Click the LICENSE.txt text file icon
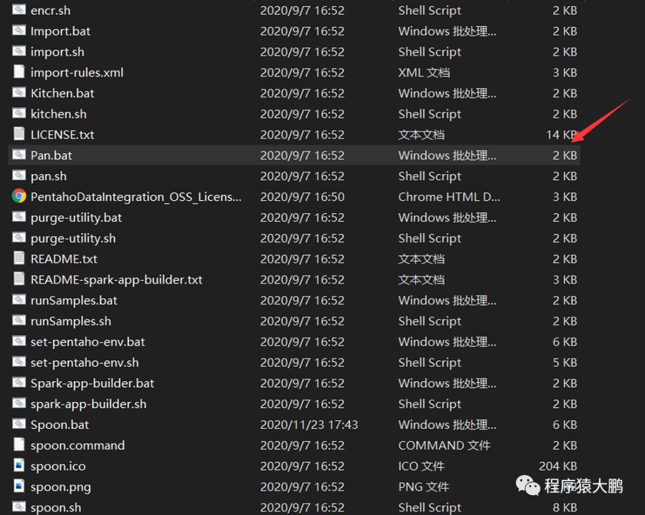The height and width of the screenshot is (515, 645). click(x=19, y=134)
